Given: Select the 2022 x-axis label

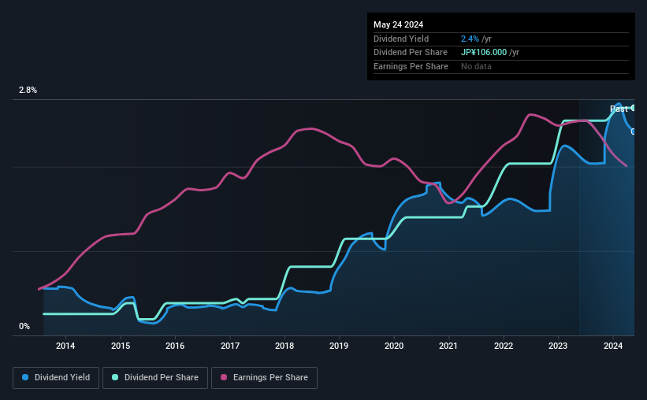Looking at the screenshot, I should (x=504, y=346).
